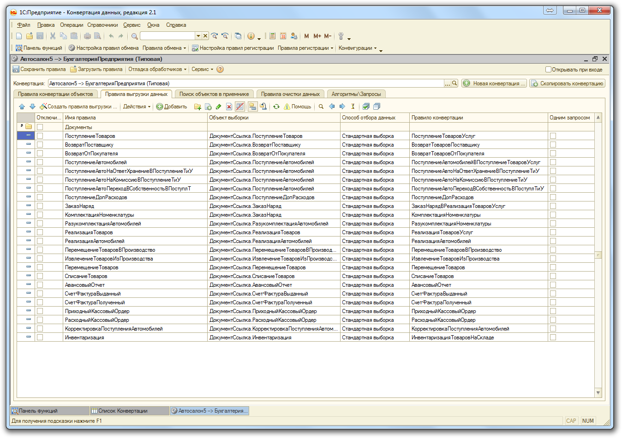The width and height of the screenshot is (622, 438).
Task: Click Скопировать конвертацию button
Action: pyautogui.click(x=567, y=83)
